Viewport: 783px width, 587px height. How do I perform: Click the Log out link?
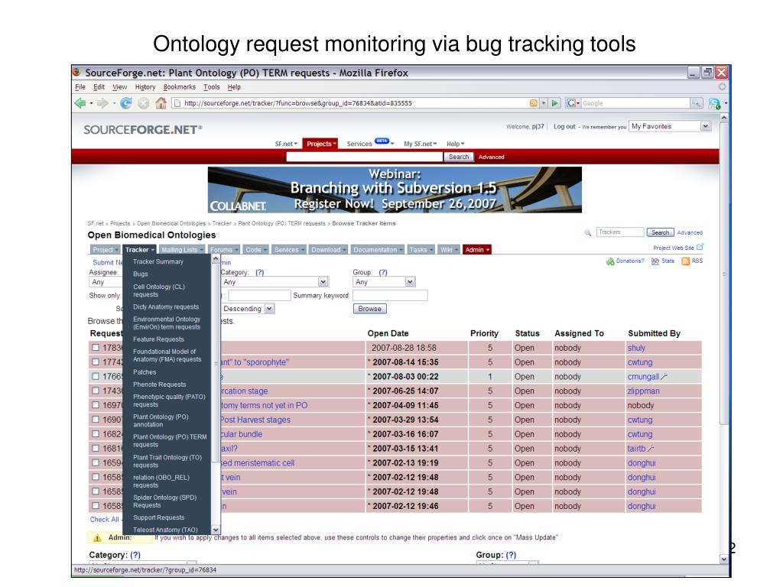click(564, 126)
